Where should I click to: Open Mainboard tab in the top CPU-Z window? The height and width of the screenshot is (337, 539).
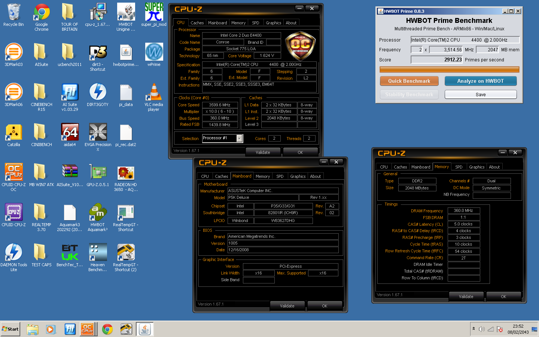pos(217,23)
